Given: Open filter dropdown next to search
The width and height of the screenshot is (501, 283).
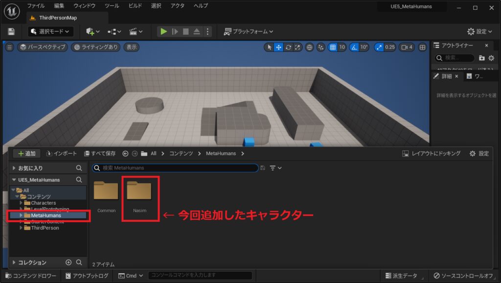Looking at the screenshot, I should click(275, 168).
